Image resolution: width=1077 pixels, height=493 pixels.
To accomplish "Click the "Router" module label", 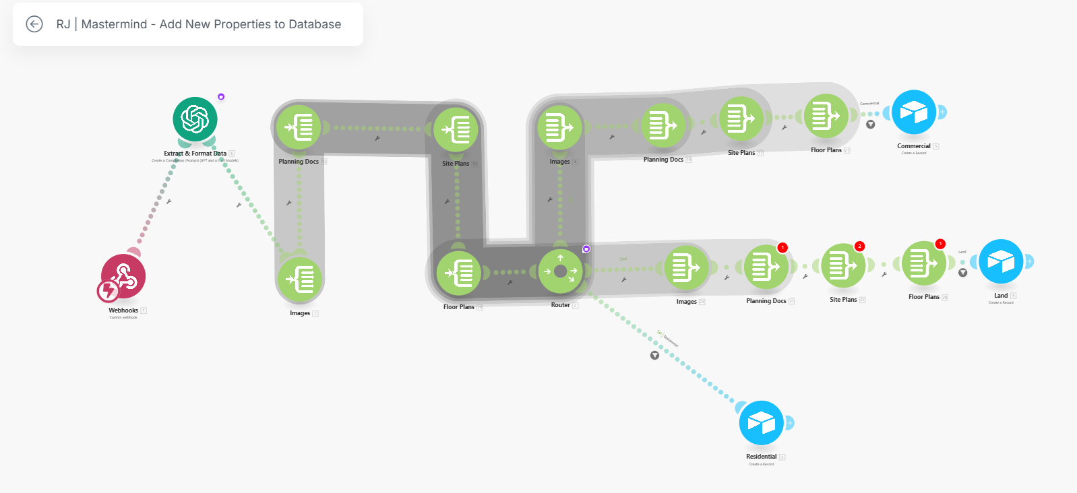I will (561, 305).
